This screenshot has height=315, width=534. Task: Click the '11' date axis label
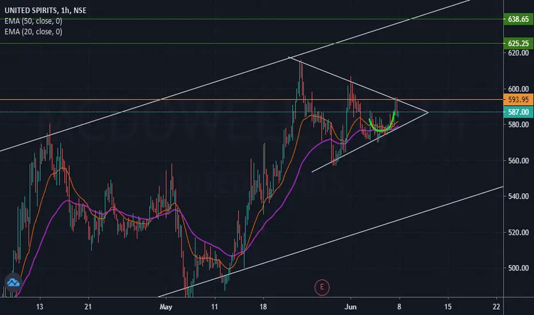(x=214, y=307)
